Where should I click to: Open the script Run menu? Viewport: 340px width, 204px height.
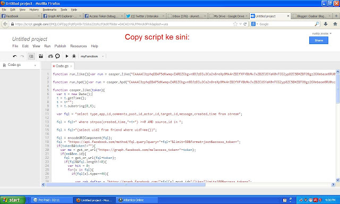point(47,46)
